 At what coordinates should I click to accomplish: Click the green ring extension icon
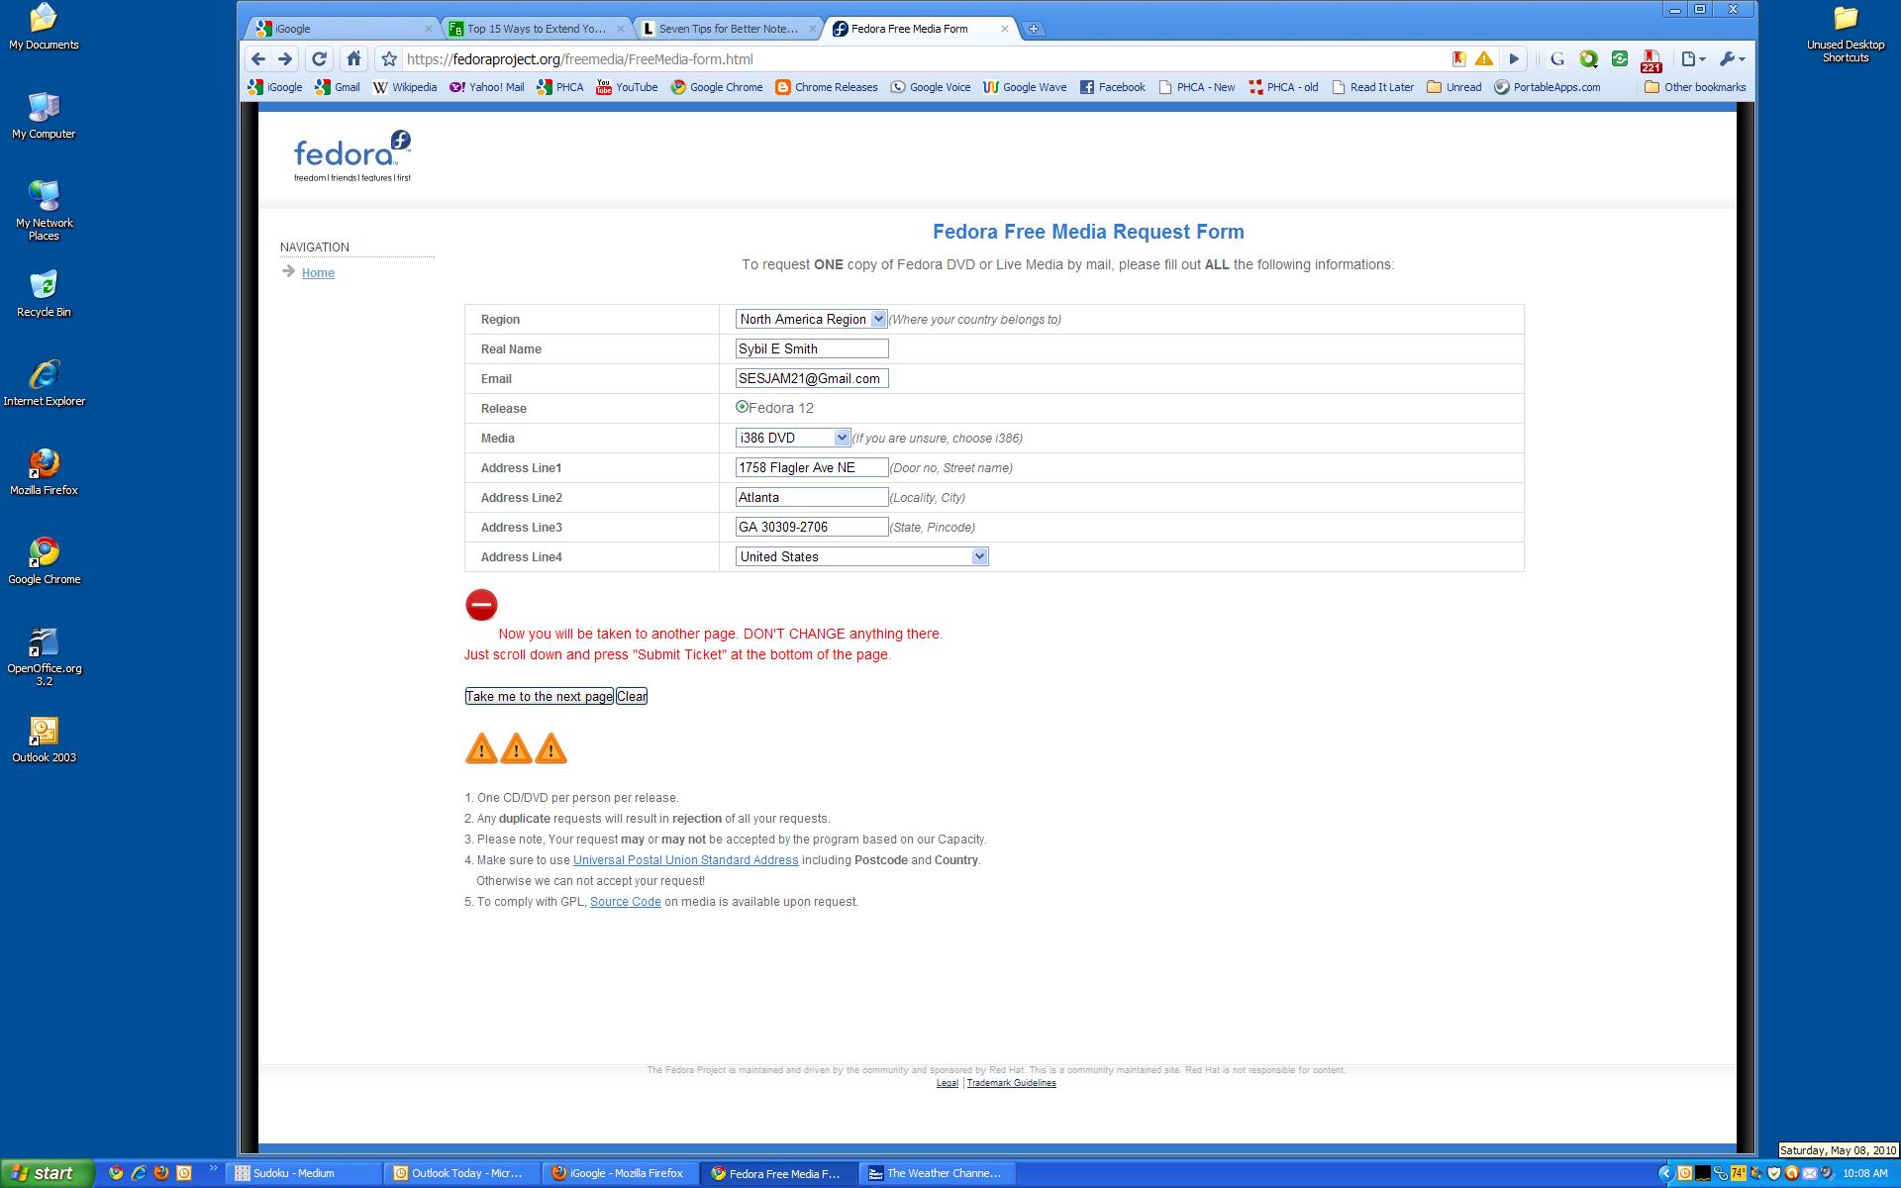pos(1588,59)
